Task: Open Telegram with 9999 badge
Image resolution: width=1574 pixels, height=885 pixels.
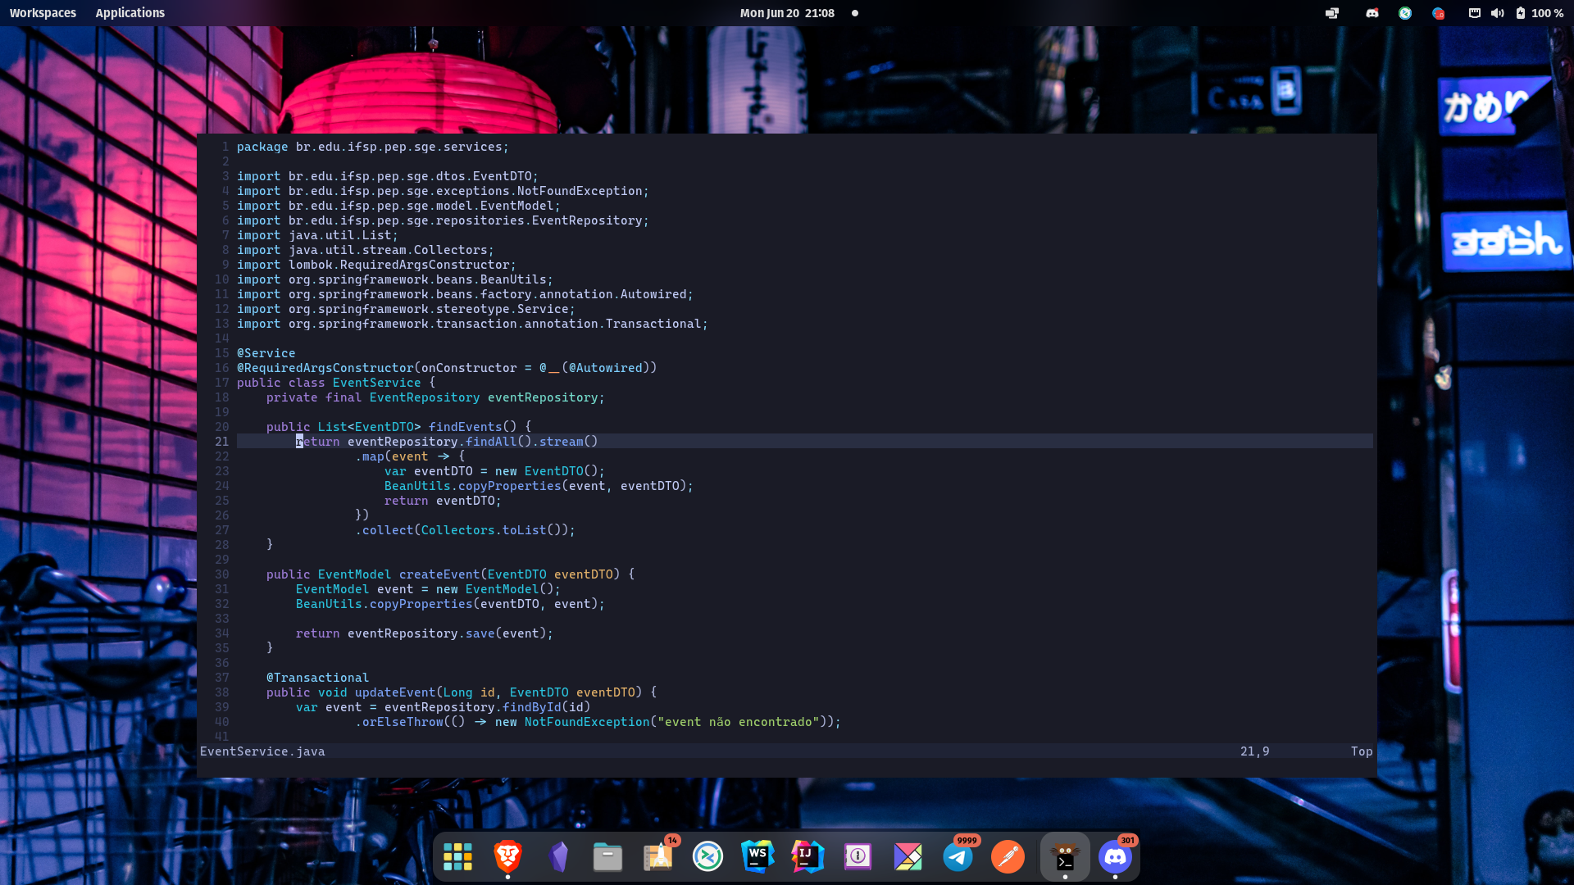Action: [x=958, y=857]
